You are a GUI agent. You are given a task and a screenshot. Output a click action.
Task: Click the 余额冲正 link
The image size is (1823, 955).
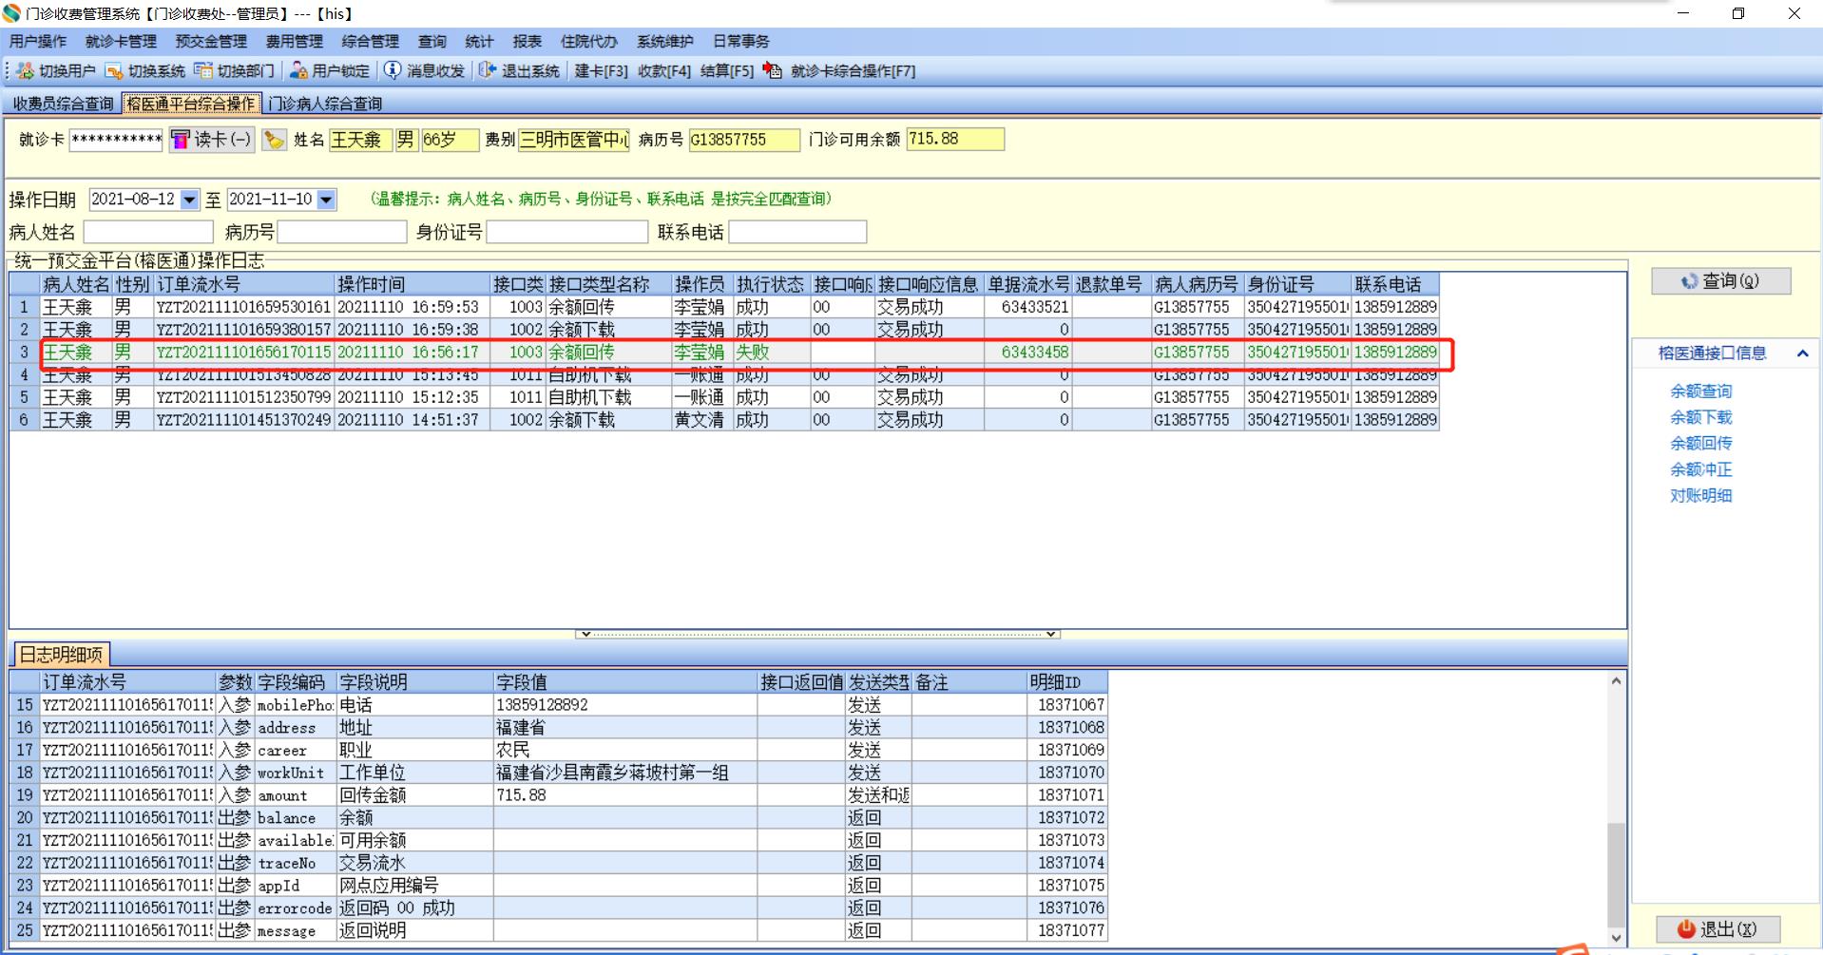pos(1700,469)
